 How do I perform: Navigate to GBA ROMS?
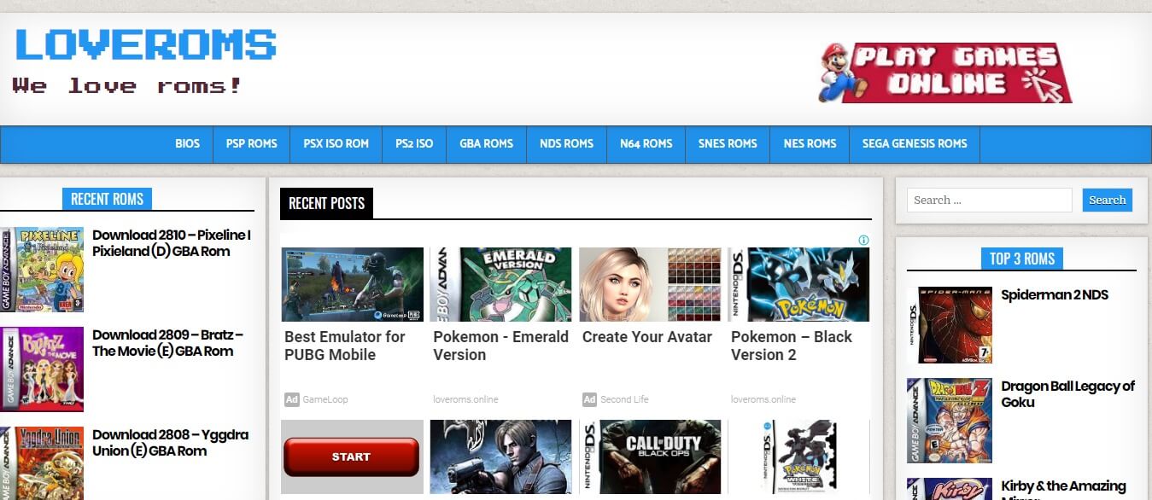pyautogui.click(x=487, y=143)
